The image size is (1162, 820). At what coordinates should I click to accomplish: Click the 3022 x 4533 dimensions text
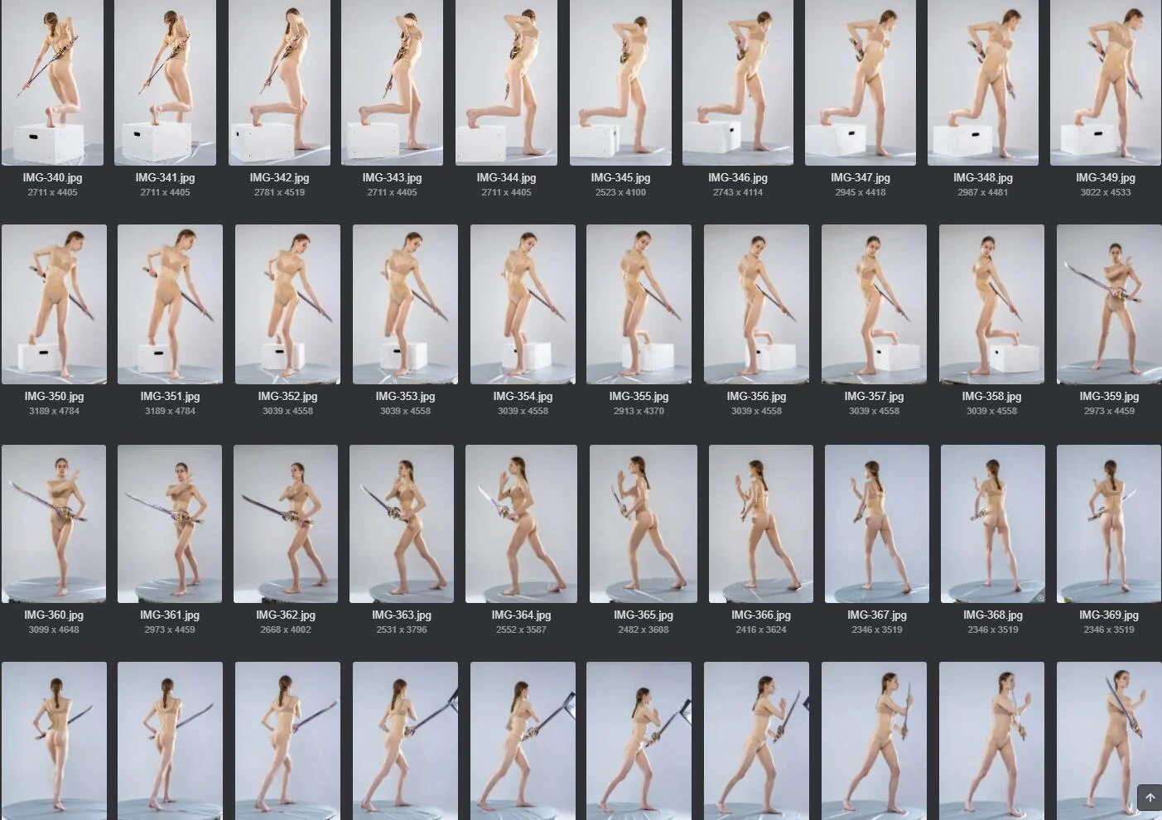(1106, 192)
